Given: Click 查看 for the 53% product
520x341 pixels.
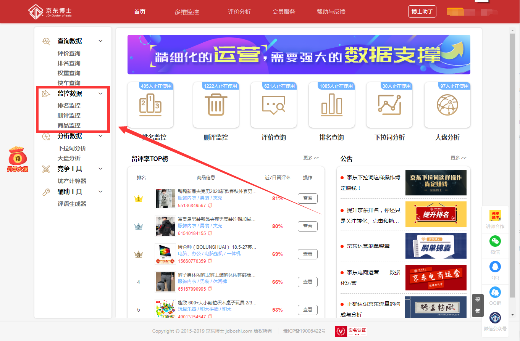Looking at the screenshot, I should [x=308, y=310].
